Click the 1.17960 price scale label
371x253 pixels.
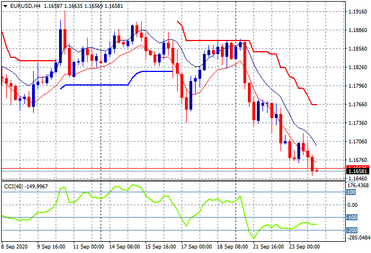pyautogui.click(x=358, y=86)
